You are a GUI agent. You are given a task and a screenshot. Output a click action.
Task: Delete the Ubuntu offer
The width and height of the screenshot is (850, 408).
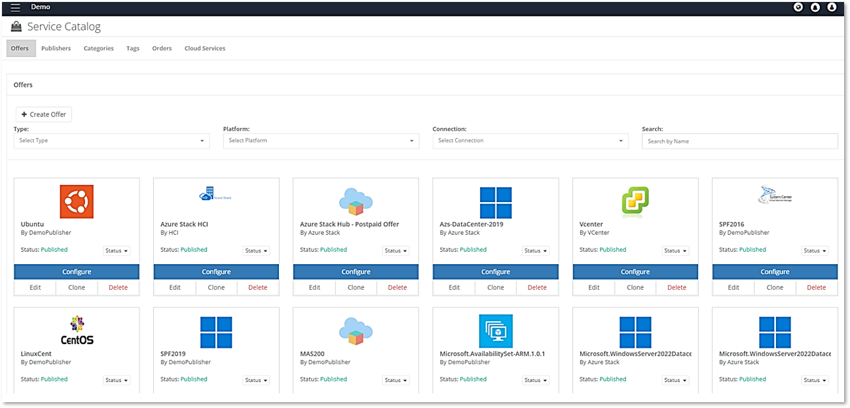coord(119,288)
